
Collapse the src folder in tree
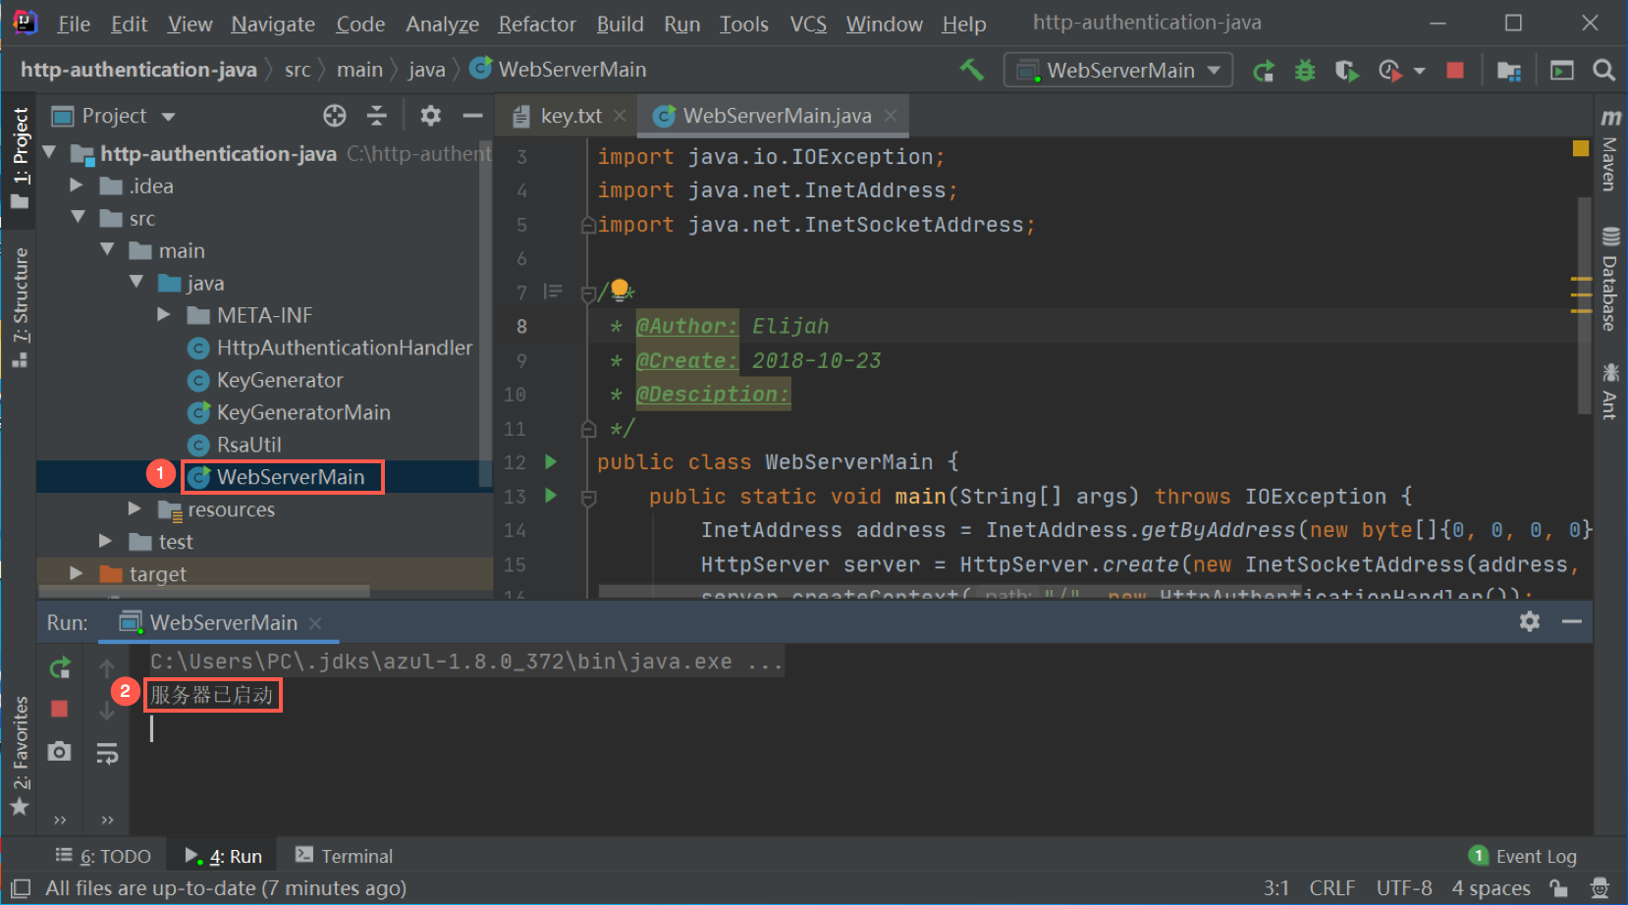pos(79,218)
